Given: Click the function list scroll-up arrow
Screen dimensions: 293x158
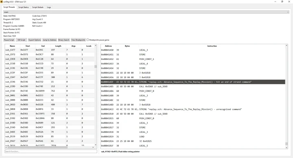Looking at the screenshot, I should [96, 46].
